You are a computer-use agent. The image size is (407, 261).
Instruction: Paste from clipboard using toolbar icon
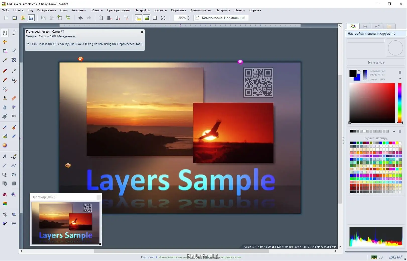coord(52,18)
